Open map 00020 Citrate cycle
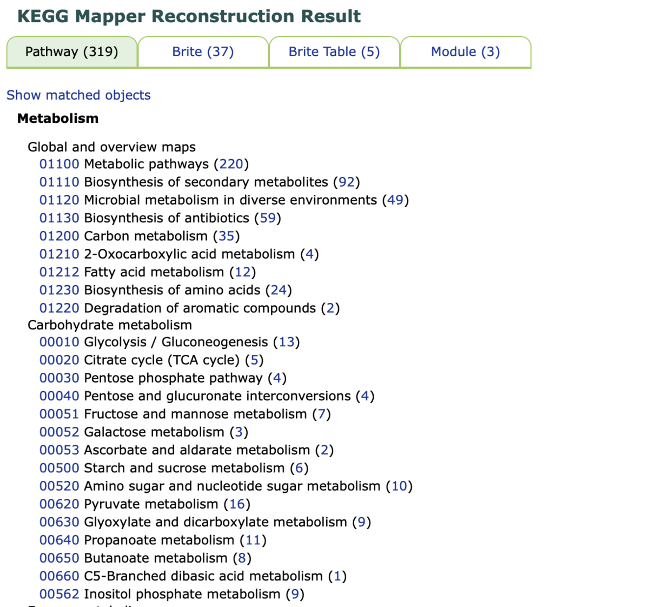This screenshot has width=649, height=607. [x=59, y=360]
